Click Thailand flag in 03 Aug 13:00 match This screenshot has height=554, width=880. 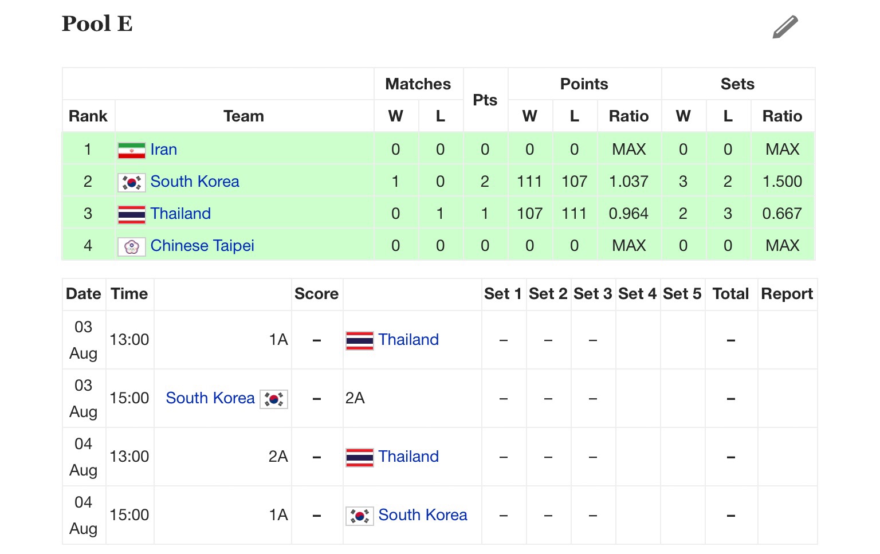pyautogui.click(x=360, y=340)
